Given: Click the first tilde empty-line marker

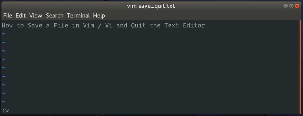Looking at the screenshot, I should coord(3,34).
